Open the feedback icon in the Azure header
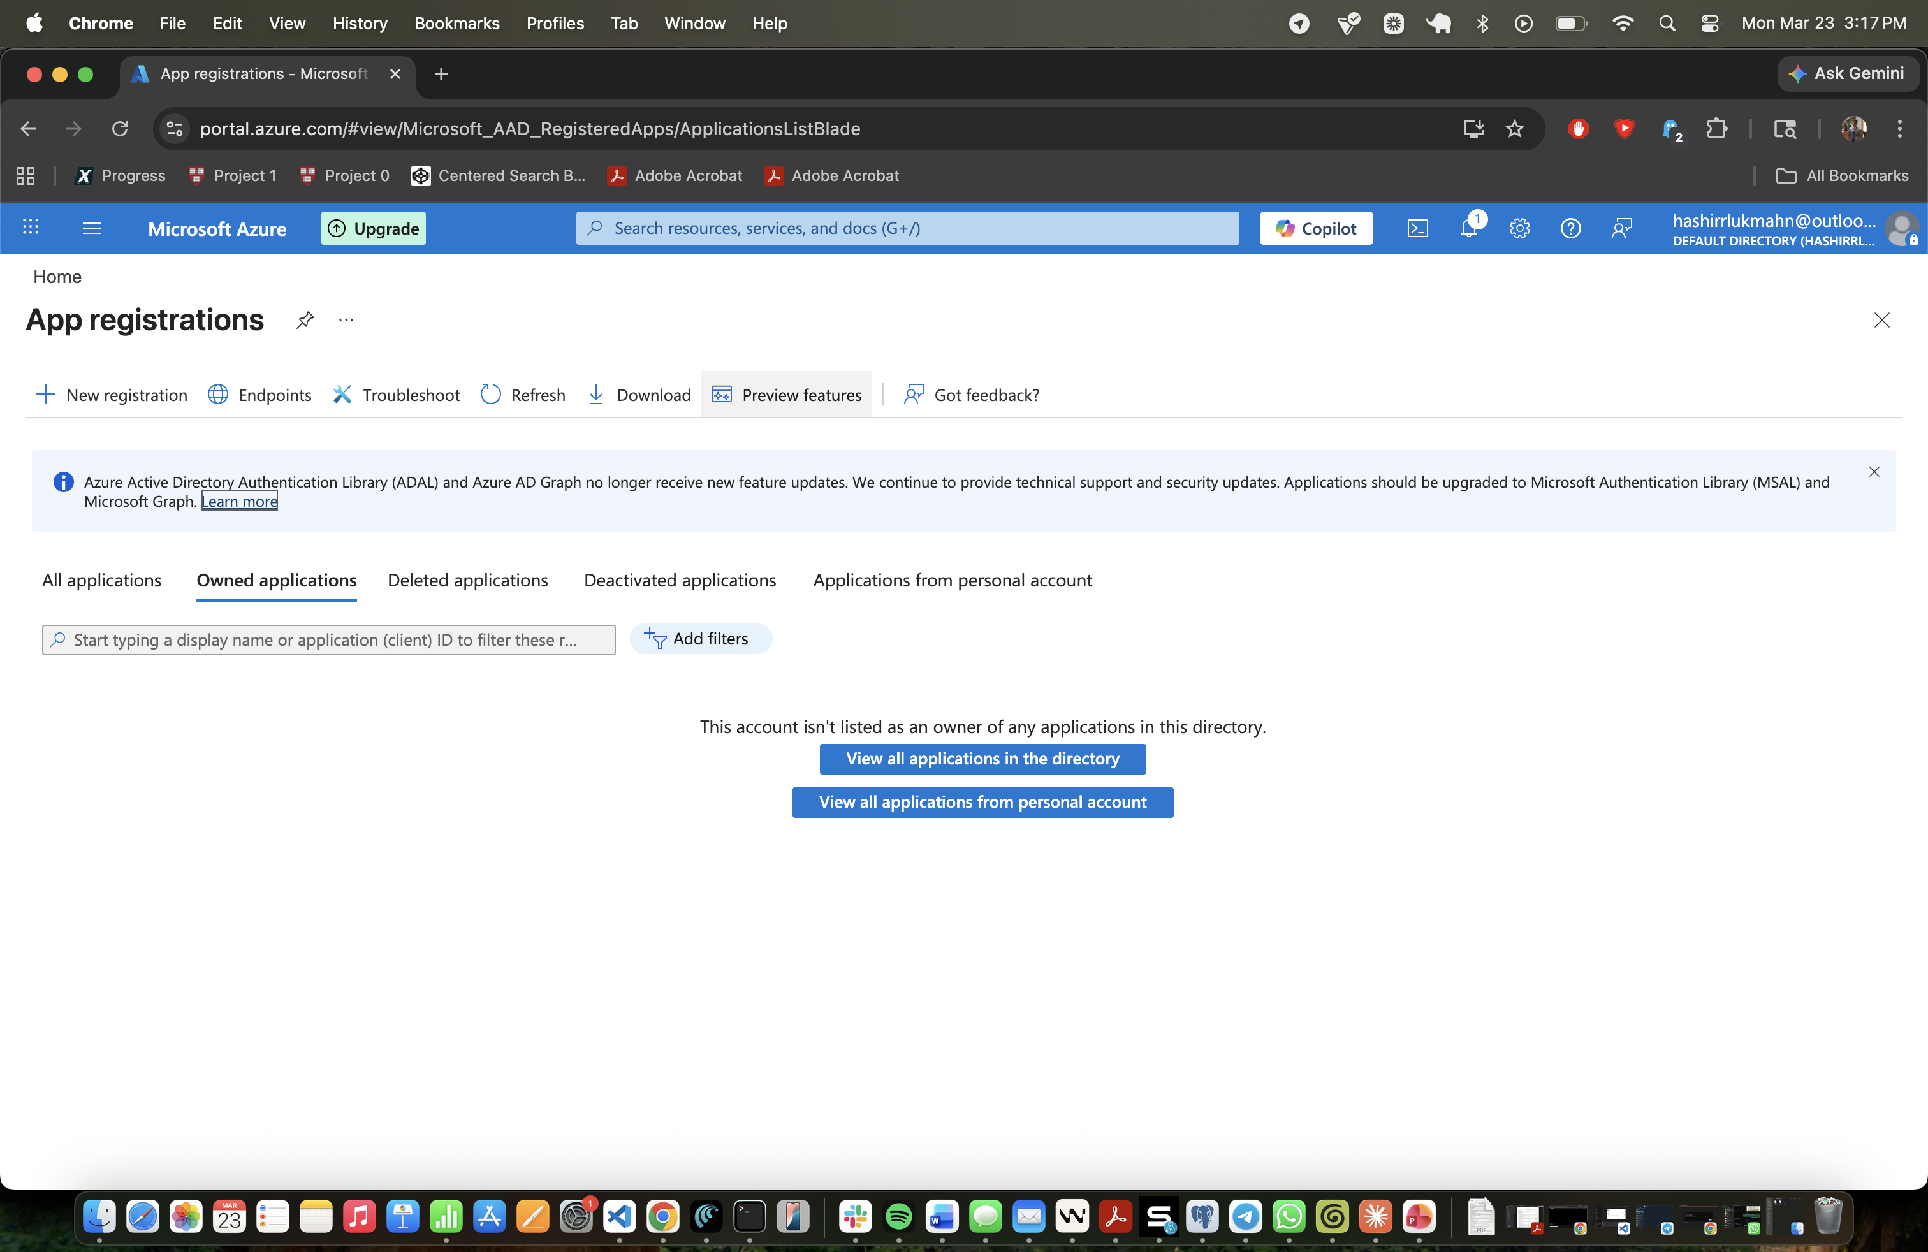This screenshot has height=1252, width=1928. click(x=1622, y=228)
